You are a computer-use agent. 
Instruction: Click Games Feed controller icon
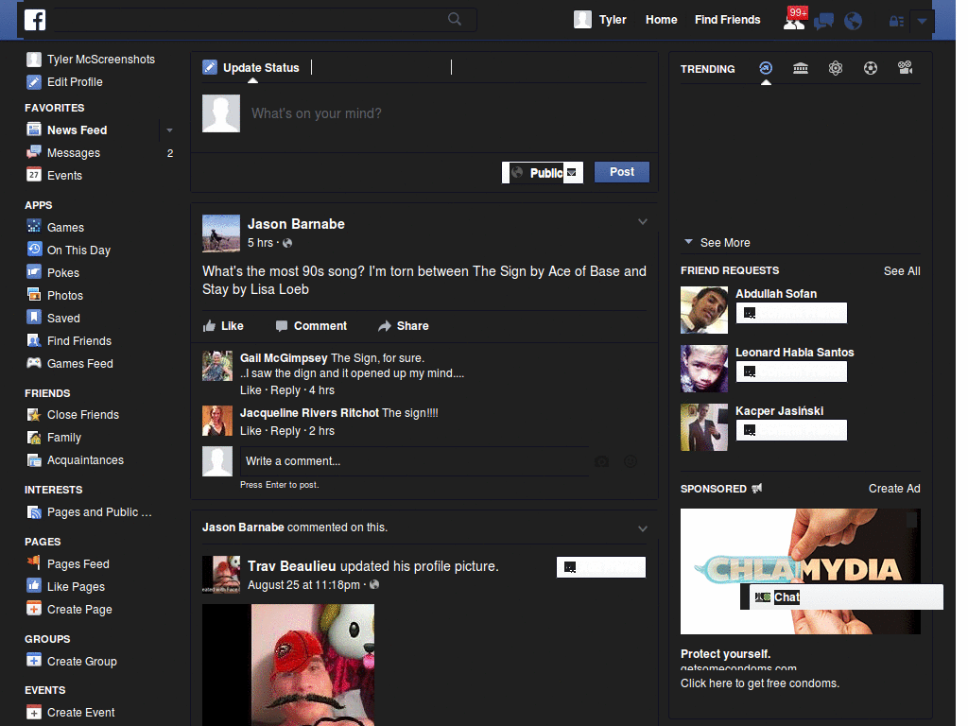click(x=34, y=363)
